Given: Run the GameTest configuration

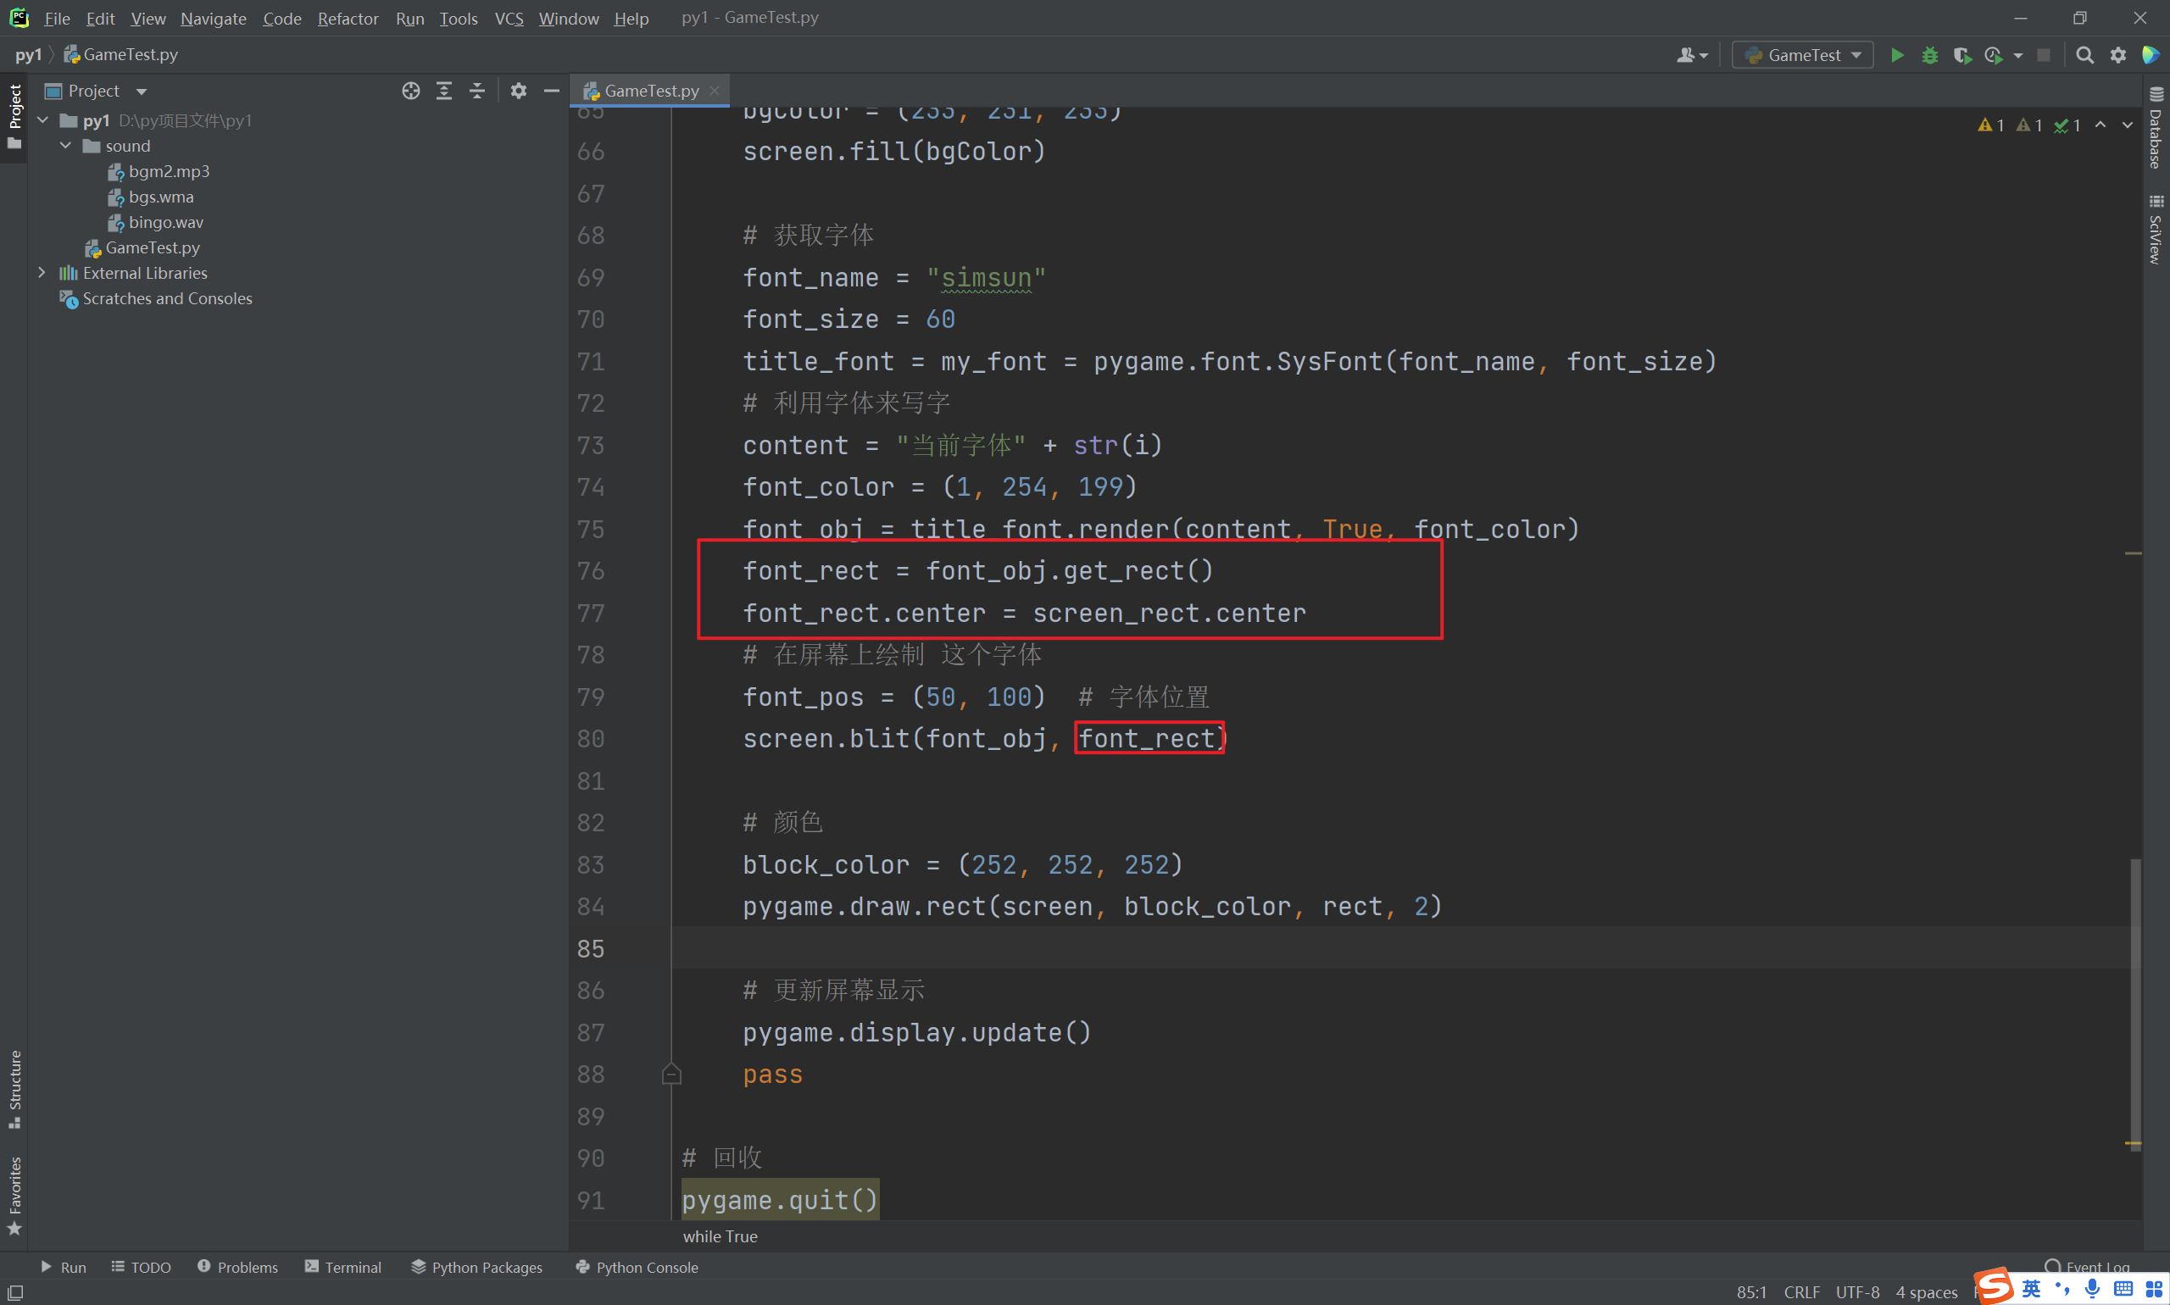Looking at the screenshot, I should pos(1897,55).
